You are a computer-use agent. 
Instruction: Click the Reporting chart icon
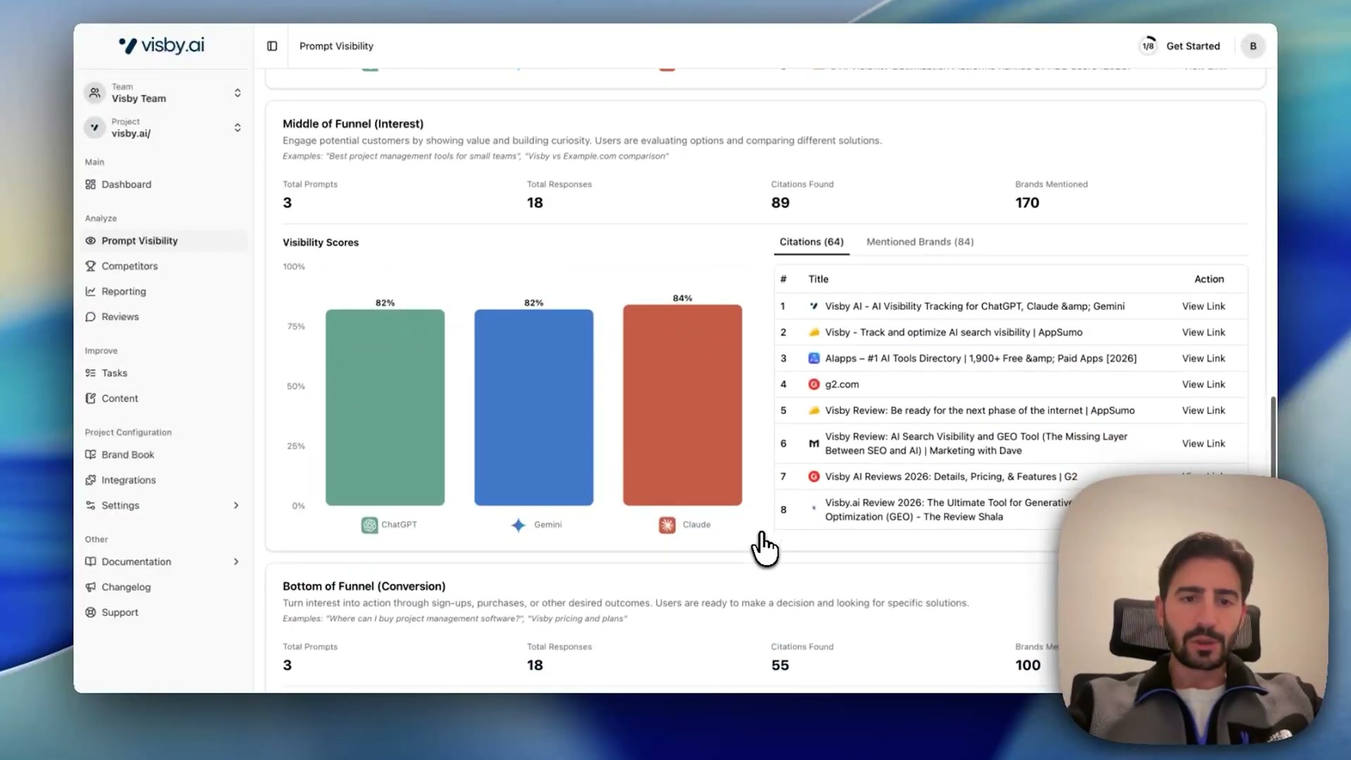(90, 291)
